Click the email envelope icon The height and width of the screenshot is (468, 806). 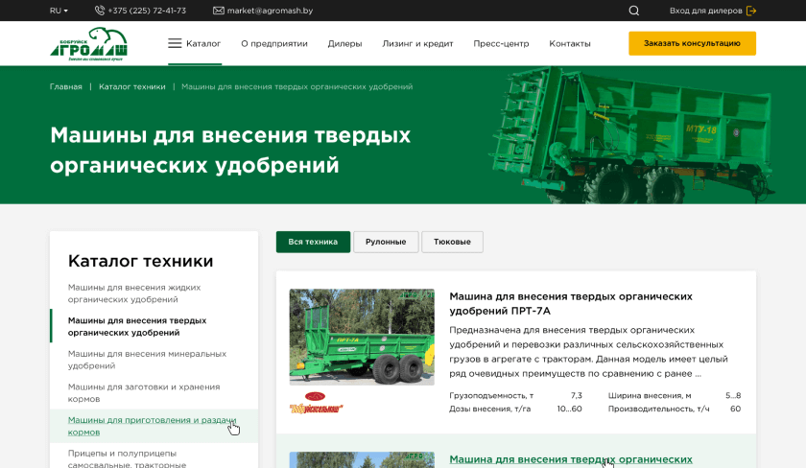click(x=219, y=11)
